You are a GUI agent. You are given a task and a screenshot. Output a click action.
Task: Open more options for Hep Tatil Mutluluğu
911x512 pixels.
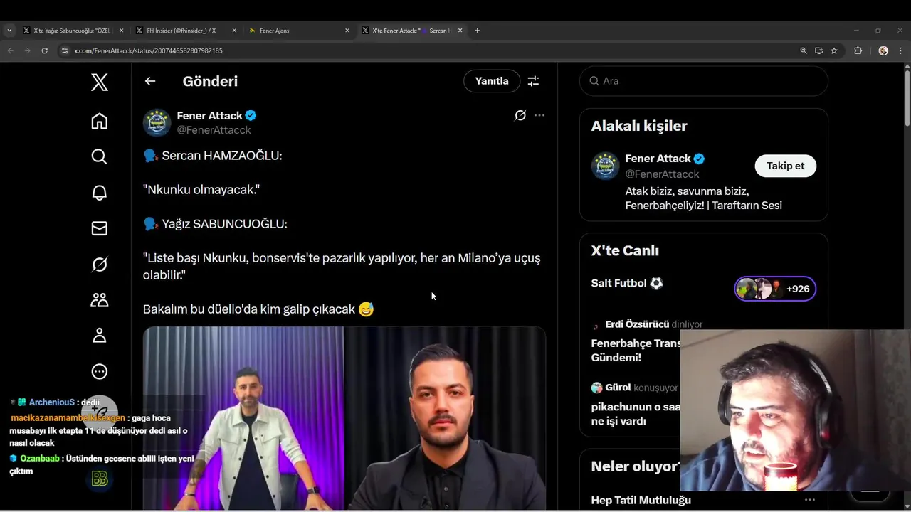click(810, 500)
